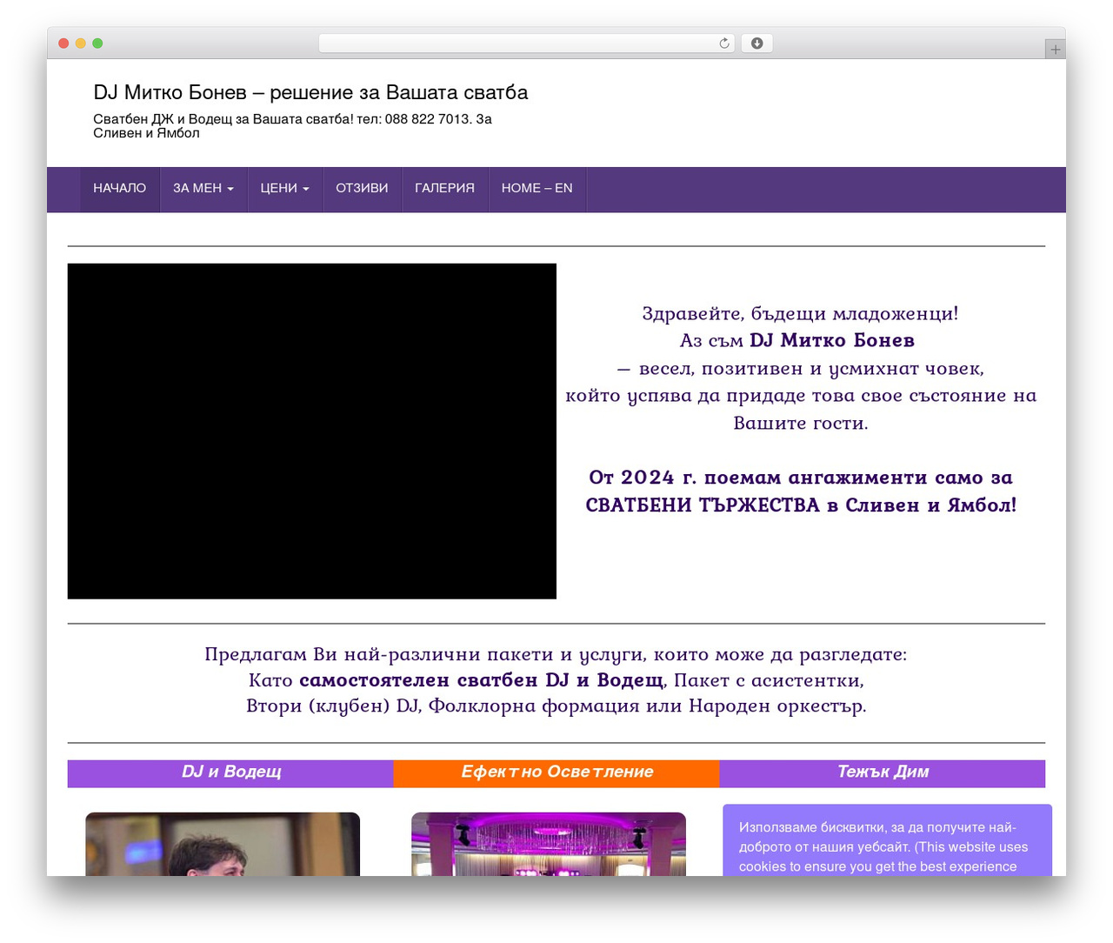Open the Тежък Дим section heading

(x=883, y=772)
